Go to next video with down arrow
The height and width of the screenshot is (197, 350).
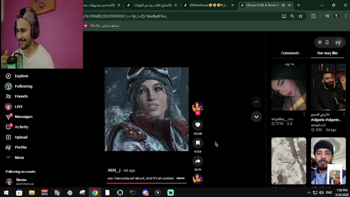(256, 117)
